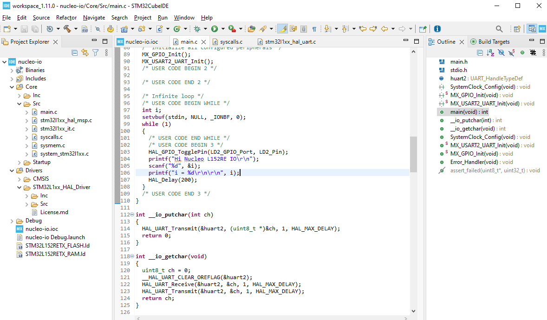547x320 pixels.
Task: Toggle hide non-public members green dot
Action: 522,52
